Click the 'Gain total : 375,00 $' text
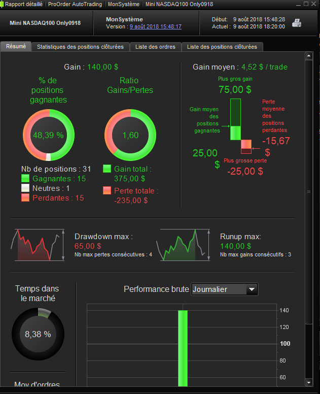The image size is (320, 394). coord(133,174)
